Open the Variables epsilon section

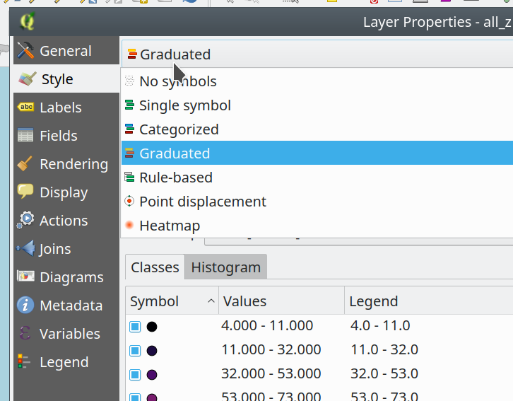coord(66,334)
